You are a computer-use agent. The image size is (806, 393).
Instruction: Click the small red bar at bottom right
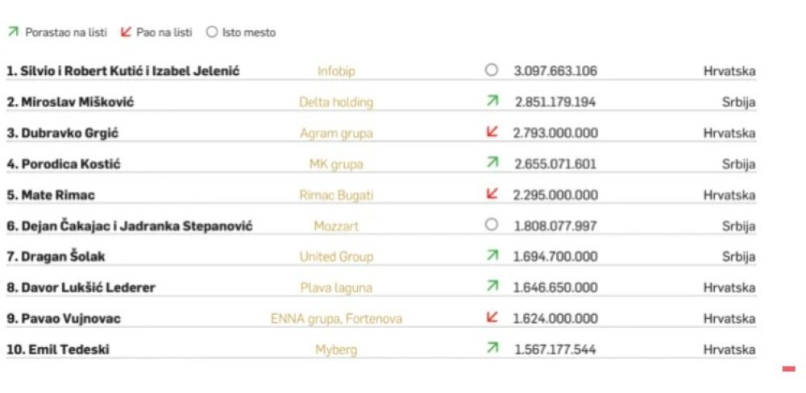(789, 369)
